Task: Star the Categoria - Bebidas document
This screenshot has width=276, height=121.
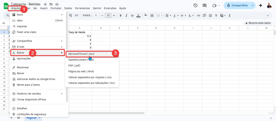Action: tap(45, 4)
